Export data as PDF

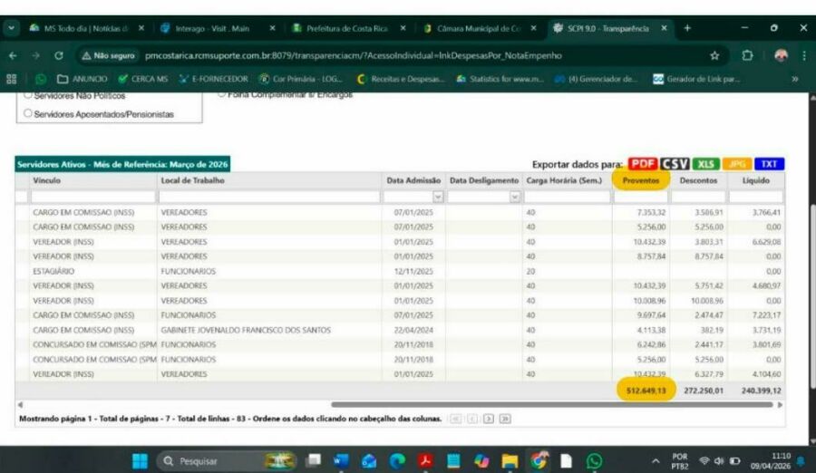click(643, 164)
